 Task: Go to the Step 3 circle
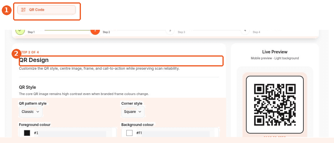click(x=170, y=31)
